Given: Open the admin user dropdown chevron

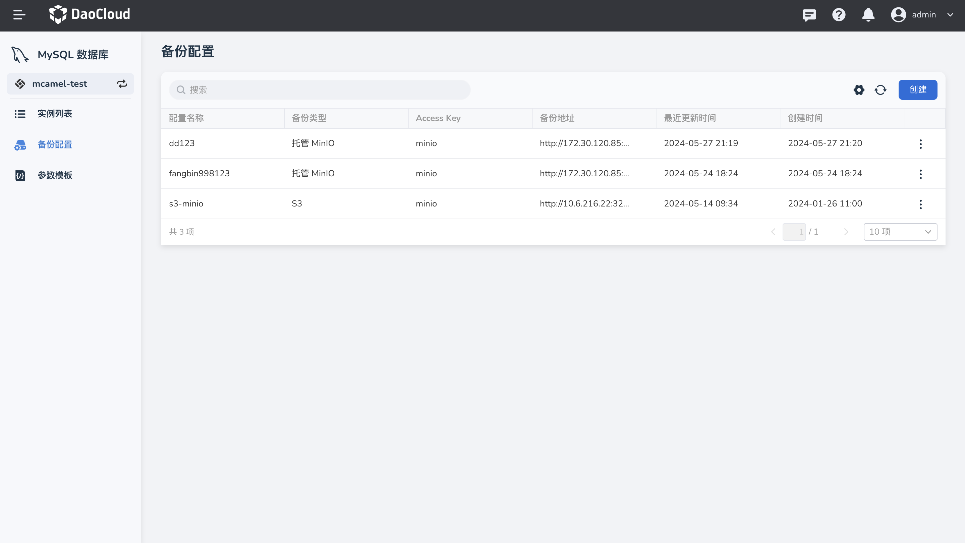Looking at the screenshot, I should coord(950,15).
